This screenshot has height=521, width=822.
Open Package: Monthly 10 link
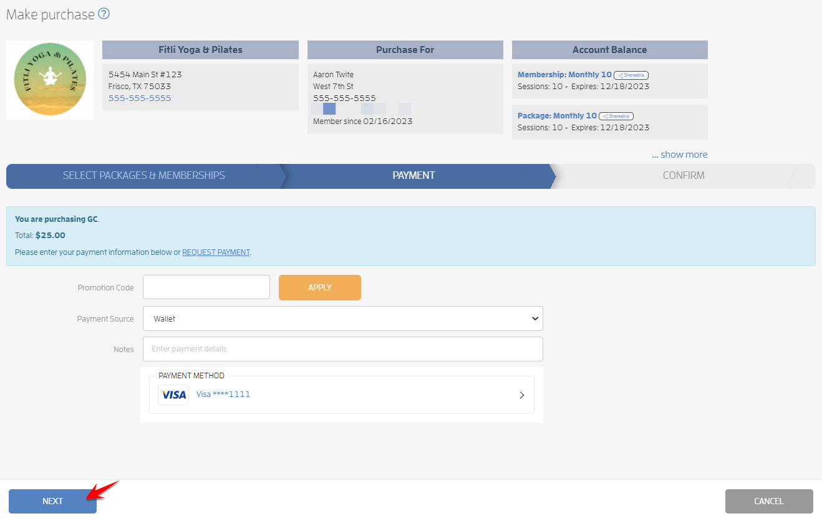pyautogui.click(x=557, y=116)
